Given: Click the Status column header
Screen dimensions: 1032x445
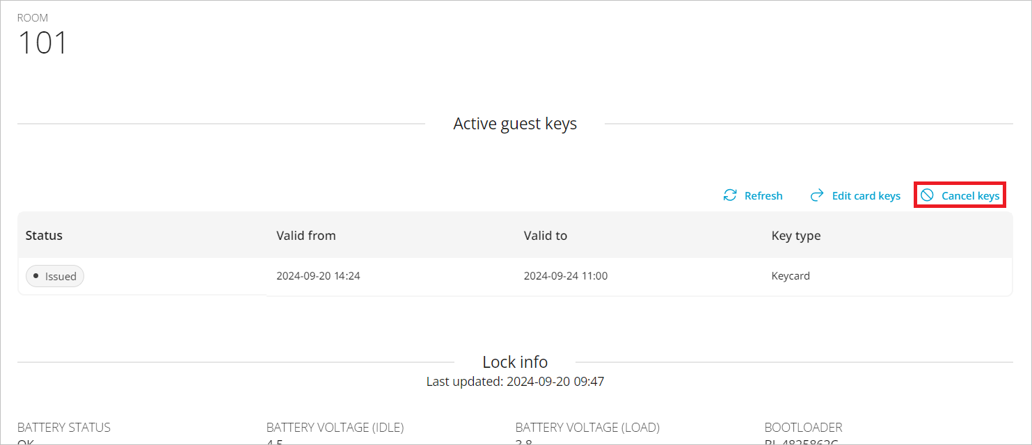Looking at the screenshot, I should click(44, 236).
